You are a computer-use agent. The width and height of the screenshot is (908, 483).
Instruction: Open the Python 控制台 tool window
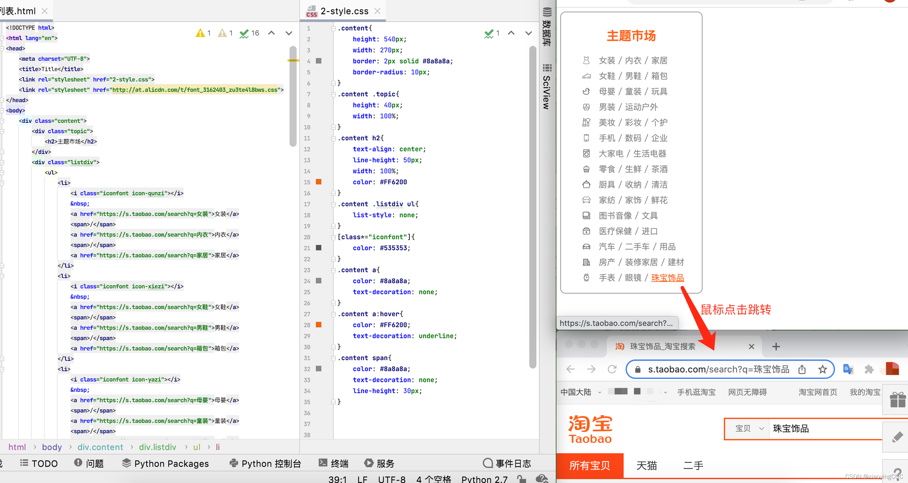[x=265, y=463]
